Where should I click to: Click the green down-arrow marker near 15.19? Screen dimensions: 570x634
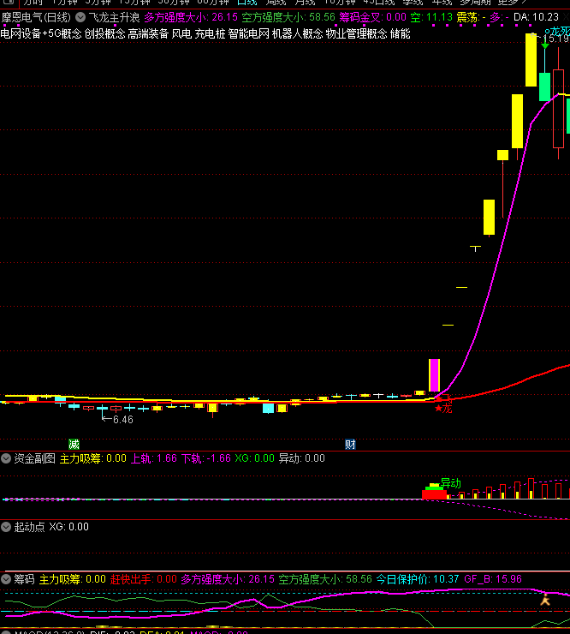click(x=545, y=45)
